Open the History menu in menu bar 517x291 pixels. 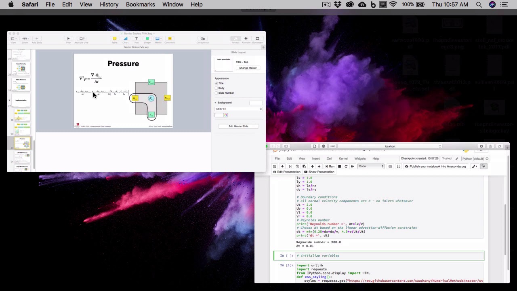[109, 4]
